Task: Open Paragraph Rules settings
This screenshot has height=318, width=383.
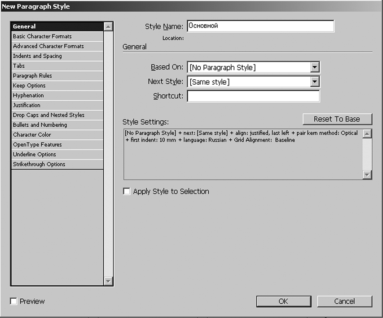Action: point(57,76)
